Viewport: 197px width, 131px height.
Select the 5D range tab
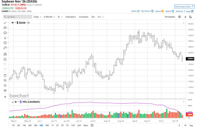[18, 125]
